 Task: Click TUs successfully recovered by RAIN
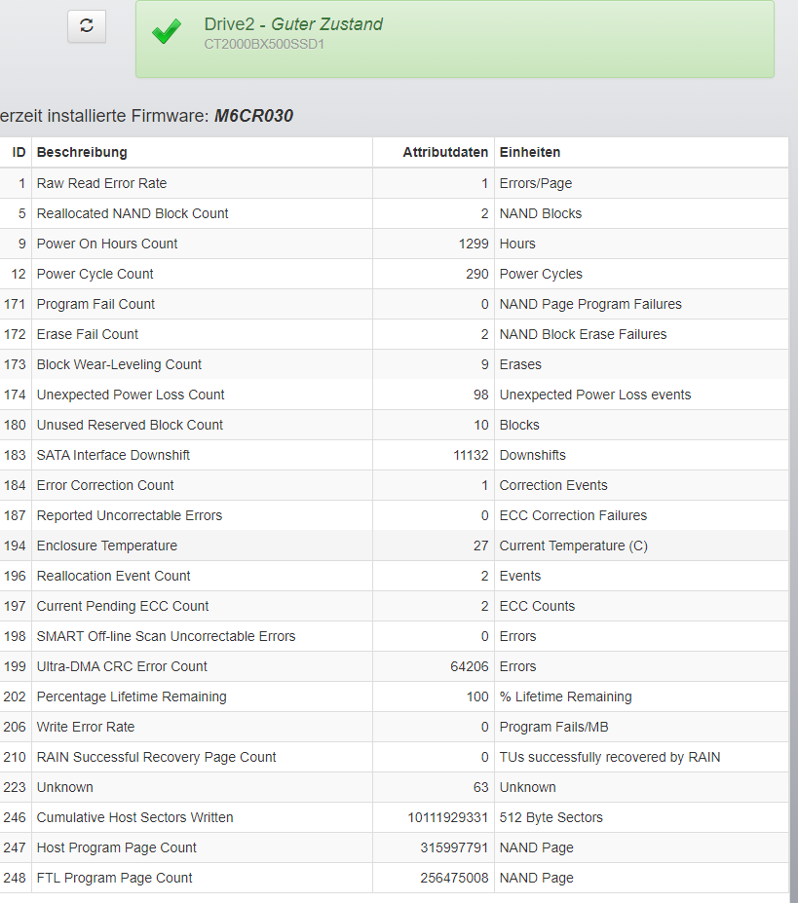point(610,757)
